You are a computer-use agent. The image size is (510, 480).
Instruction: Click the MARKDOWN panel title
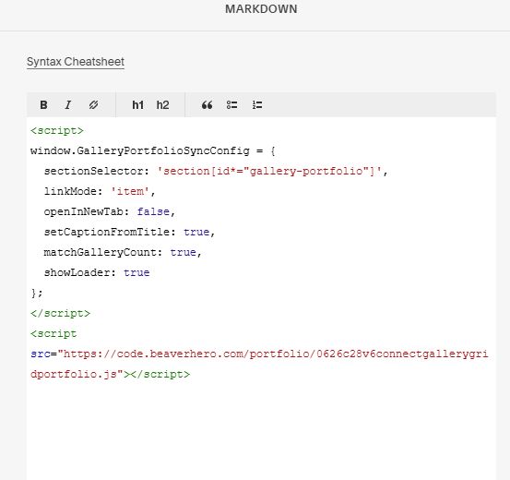click(x=261, y=9)
